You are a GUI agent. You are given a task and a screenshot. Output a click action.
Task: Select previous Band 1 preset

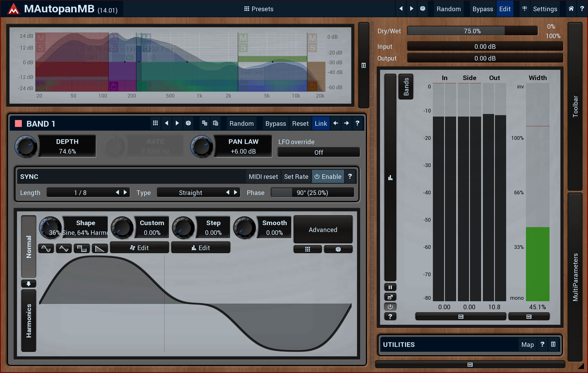click(167, 123)
